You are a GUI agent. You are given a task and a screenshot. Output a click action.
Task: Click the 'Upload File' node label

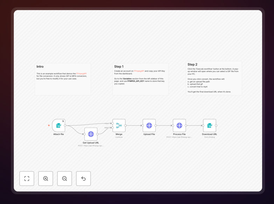[x=149, y=134]
